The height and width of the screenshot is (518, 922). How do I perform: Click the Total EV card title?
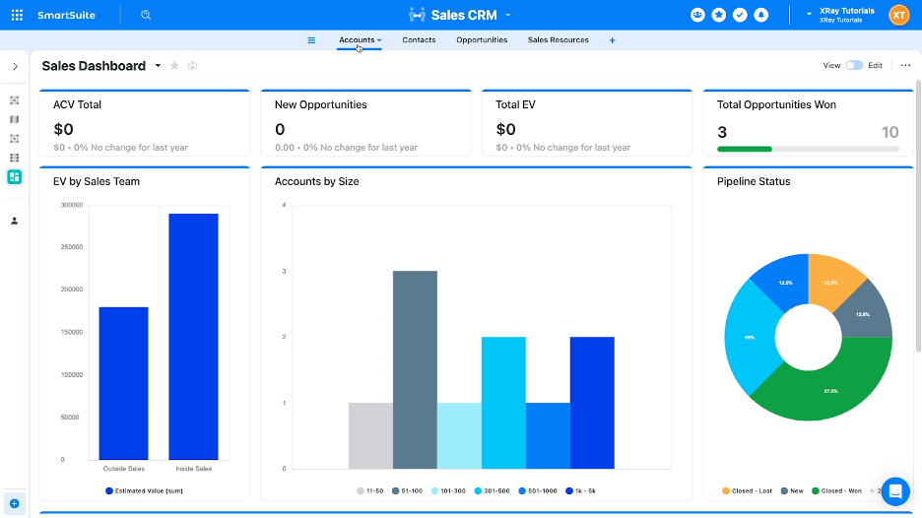pyautogui.click(x=515, y=104)
